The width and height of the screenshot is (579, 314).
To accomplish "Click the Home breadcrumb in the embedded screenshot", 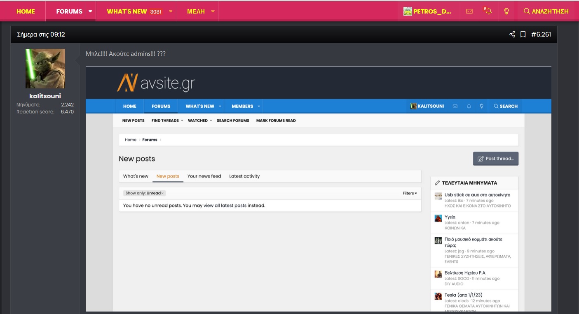I will [x=131, y=140].
